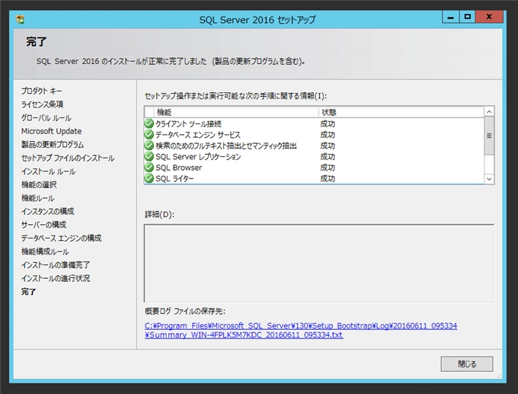Select the SQL ライター row
Viewport: 518px width, 394px height.
coord(314,178)
